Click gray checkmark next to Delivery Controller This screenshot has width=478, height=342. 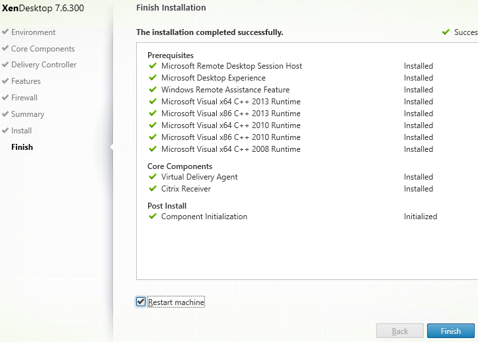pyautogui.click(x=5, y=64)
